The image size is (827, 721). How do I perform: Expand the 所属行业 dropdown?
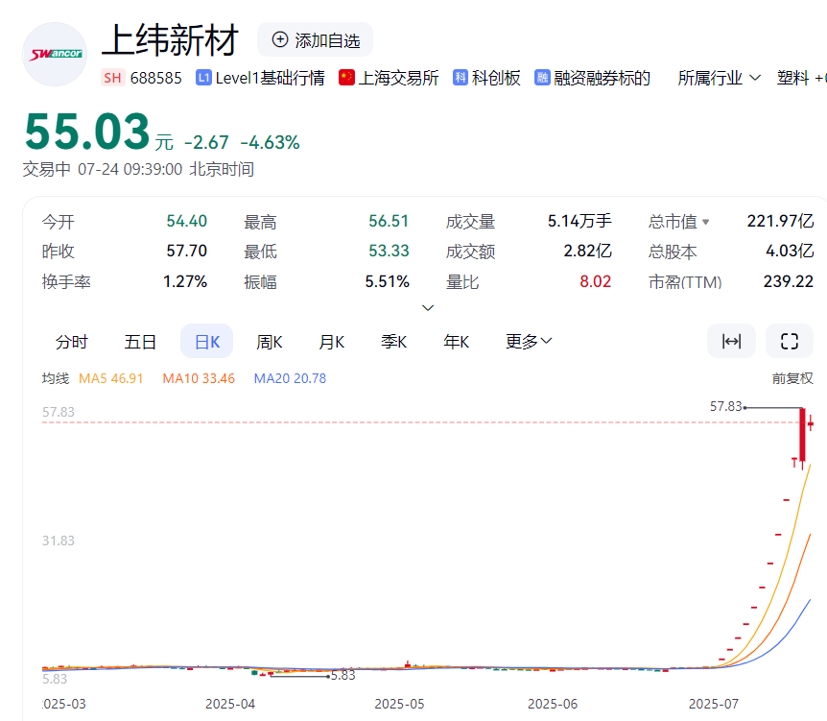pyautogui.click(x=719, y=78)
